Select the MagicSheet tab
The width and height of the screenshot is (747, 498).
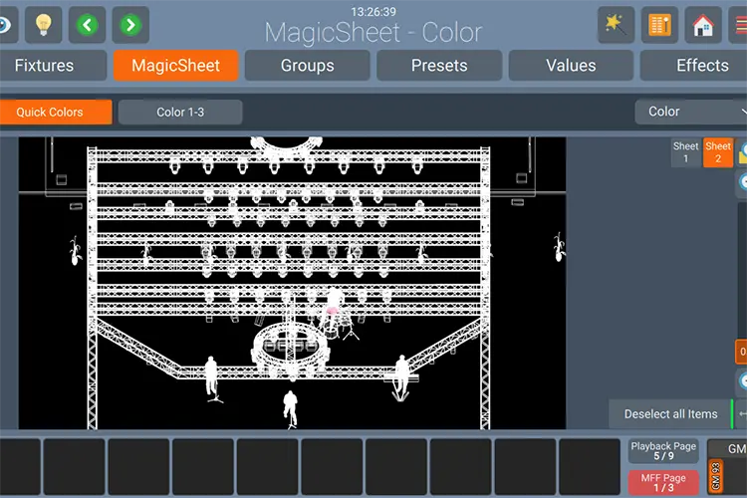(x=175, y=66)
